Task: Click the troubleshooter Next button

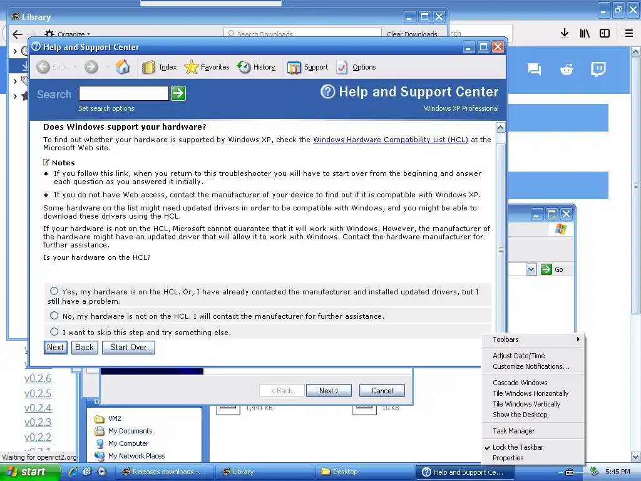Action: [55, 347]
